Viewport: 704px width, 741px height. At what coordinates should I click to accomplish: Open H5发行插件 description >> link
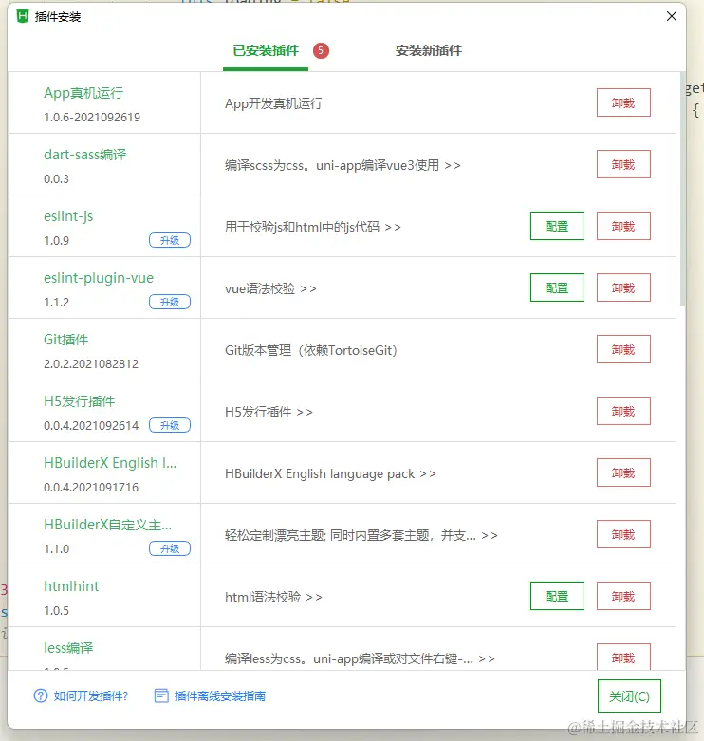tap(305, 412)
